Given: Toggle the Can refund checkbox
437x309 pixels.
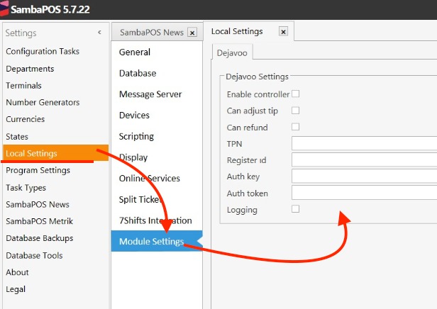Looking at the screenshot, I should 295,127.
